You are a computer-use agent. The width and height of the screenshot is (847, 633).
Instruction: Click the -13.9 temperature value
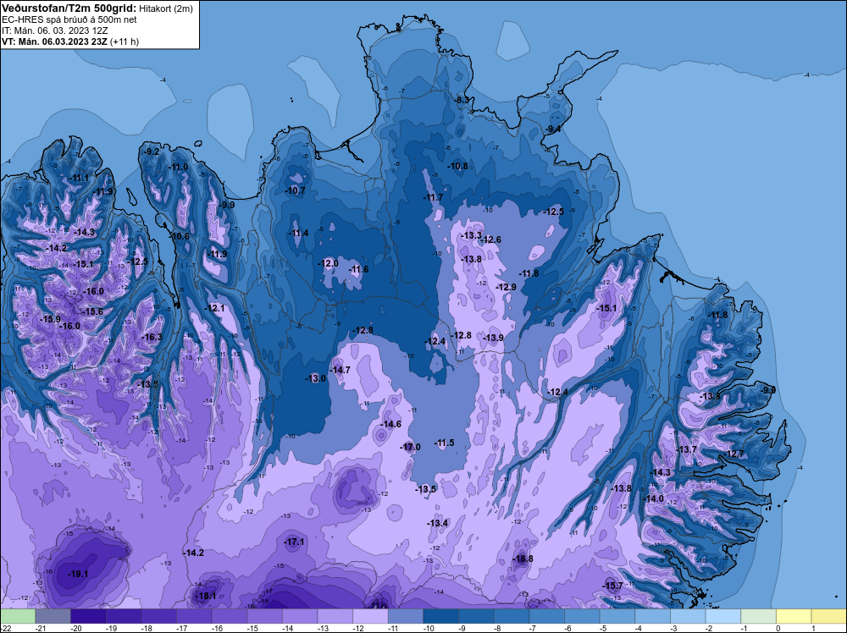click(493, 338)
